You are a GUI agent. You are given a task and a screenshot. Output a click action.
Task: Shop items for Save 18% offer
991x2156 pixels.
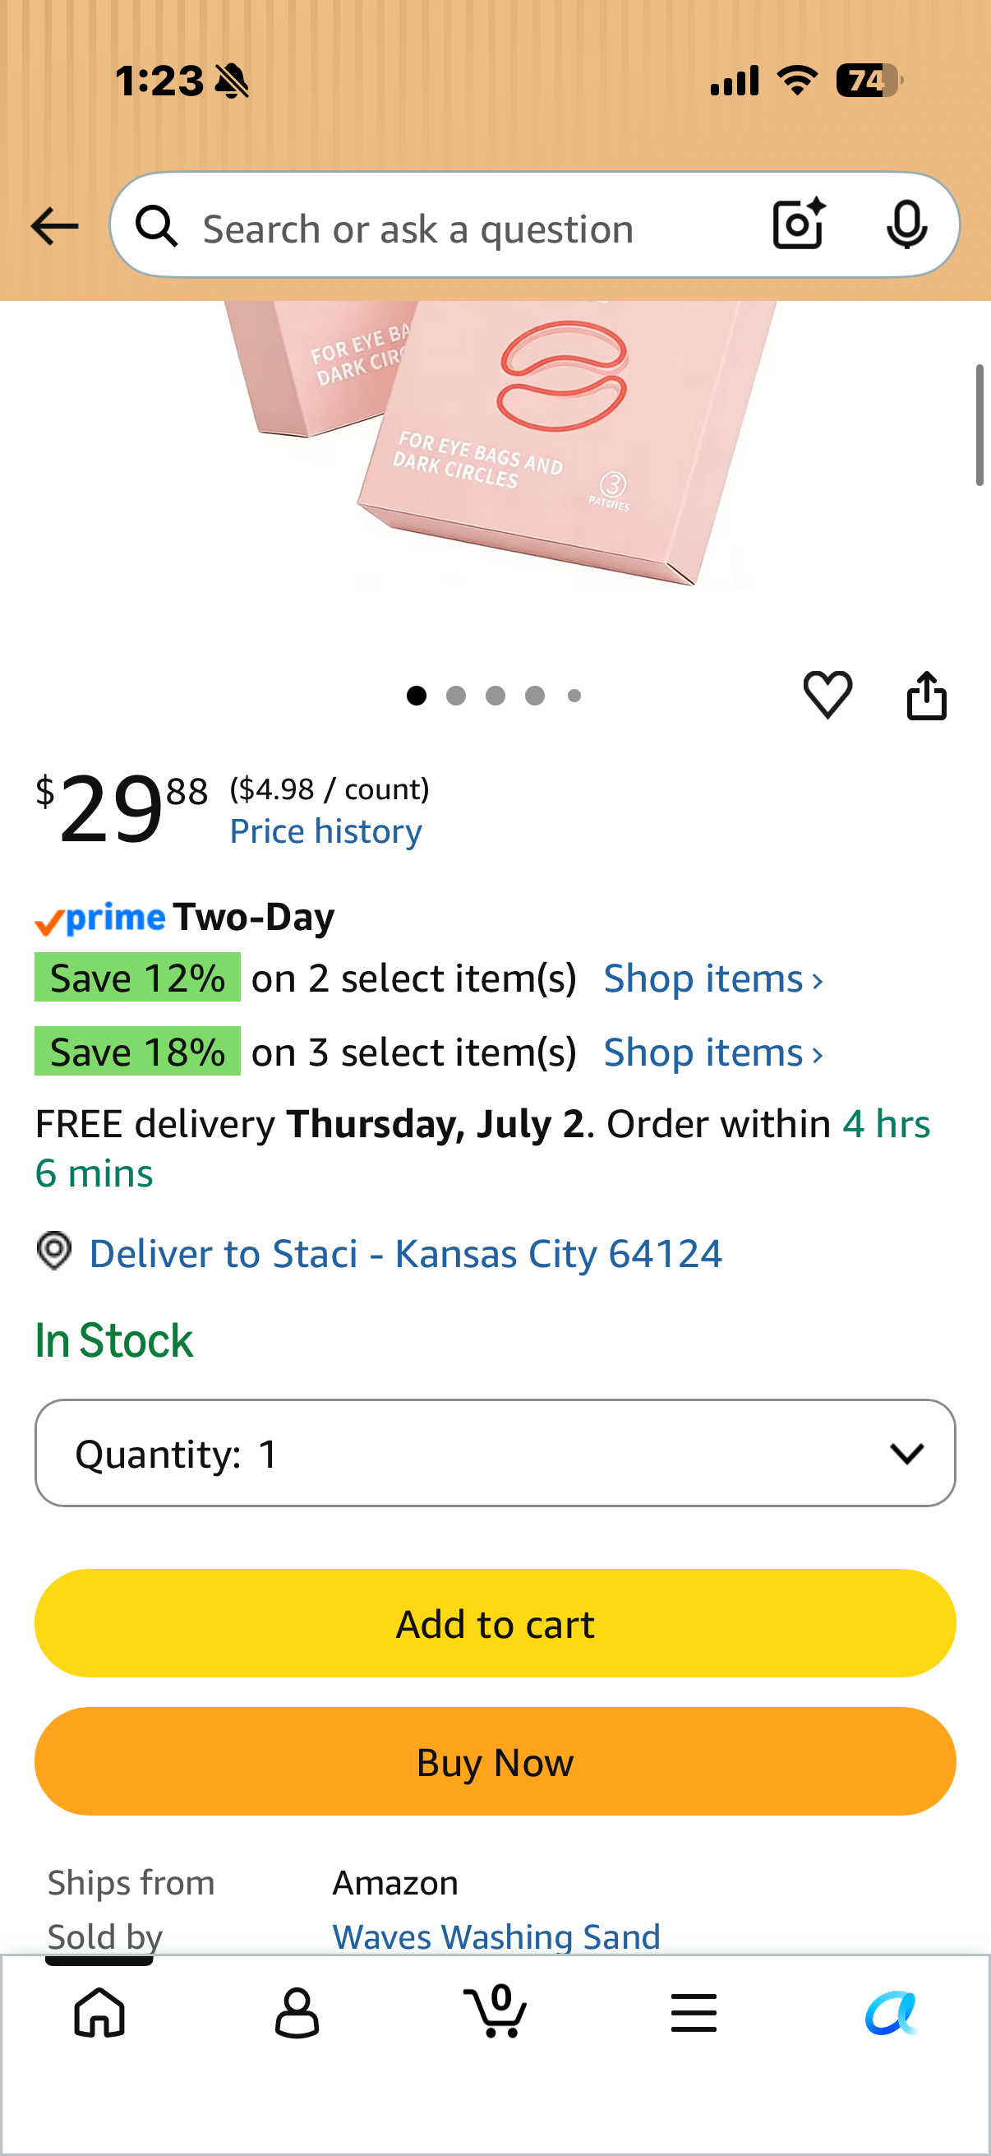(x=713, y=1052)
